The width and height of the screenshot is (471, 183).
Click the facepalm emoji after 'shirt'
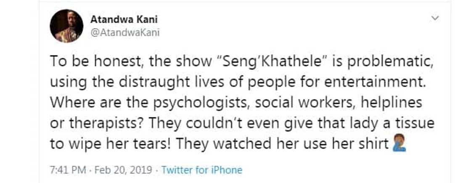pyautogui.click(x=398, y=144)
